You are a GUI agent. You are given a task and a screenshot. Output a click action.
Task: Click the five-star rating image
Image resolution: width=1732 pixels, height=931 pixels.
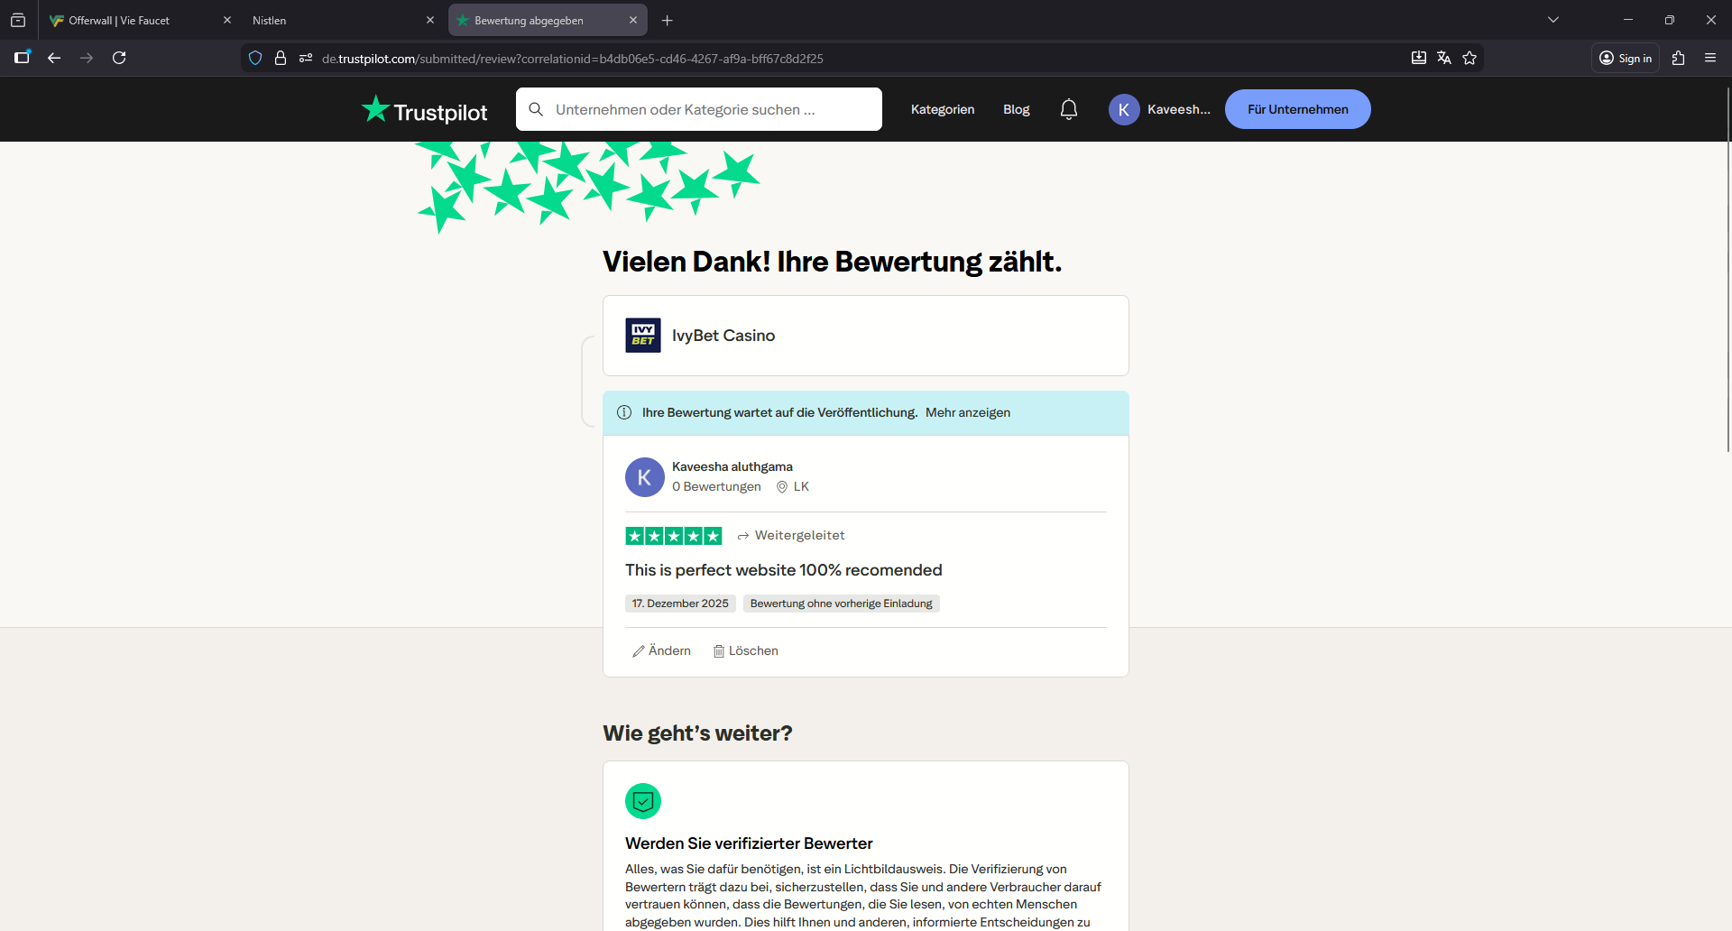[674, 536]
